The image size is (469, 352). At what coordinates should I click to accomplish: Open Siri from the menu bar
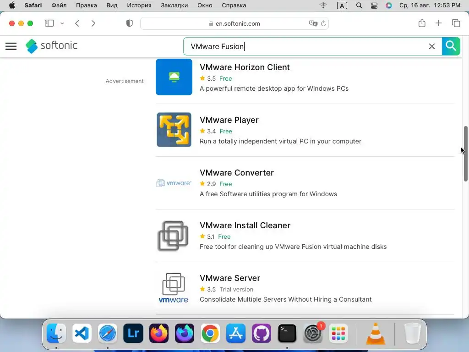pos(388,5)
